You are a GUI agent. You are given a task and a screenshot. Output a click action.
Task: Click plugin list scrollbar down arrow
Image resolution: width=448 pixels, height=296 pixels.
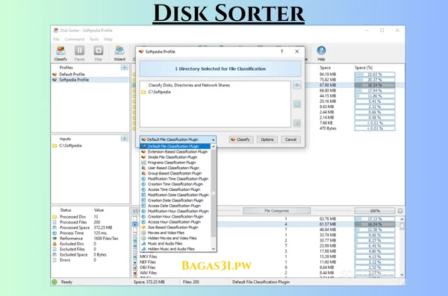tap(214, 249)
